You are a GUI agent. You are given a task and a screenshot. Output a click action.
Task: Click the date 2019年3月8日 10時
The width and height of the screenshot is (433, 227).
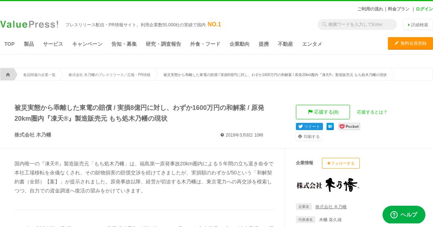242,135
